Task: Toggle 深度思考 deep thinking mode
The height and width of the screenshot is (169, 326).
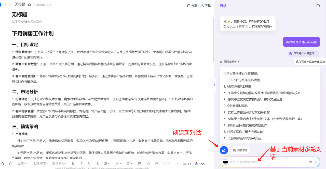Action: (240, 150)
